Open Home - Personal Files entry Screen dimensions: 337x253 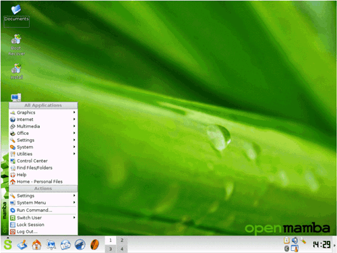[43, 181]
